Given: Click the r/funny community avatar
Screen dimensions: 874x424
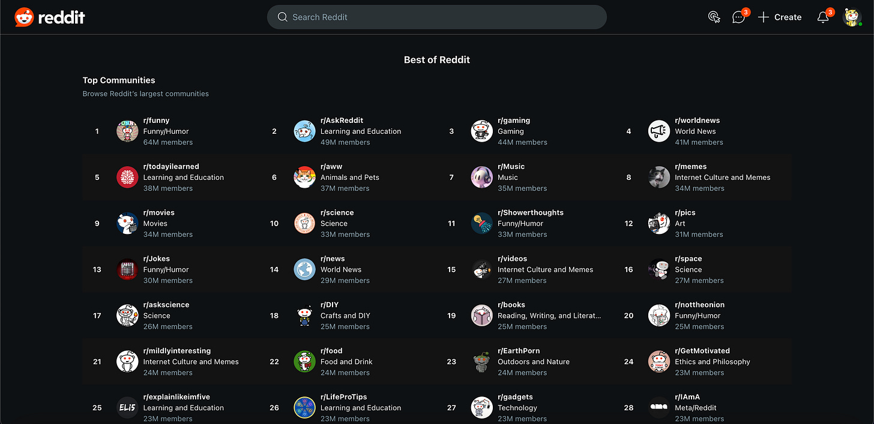Looking at the screenshot, I should [x=127, y=131].
